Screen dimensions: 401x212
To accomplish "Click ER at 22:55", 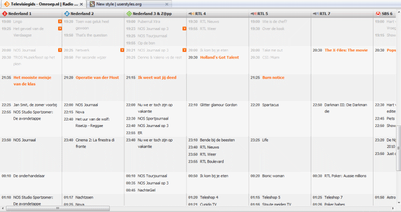I will [140, 133].
